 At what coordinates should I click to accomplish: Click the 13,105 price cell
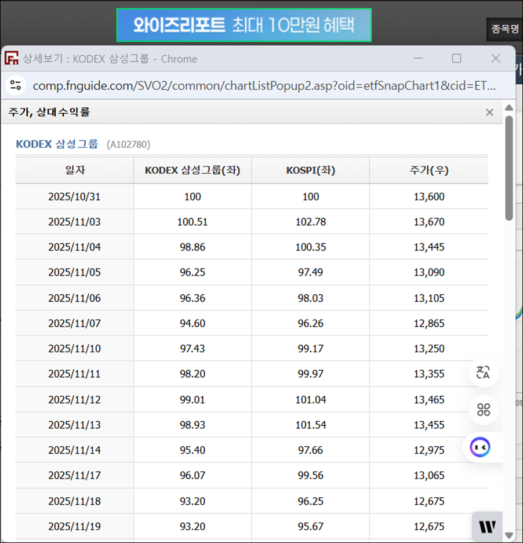(x=429, y=298)
